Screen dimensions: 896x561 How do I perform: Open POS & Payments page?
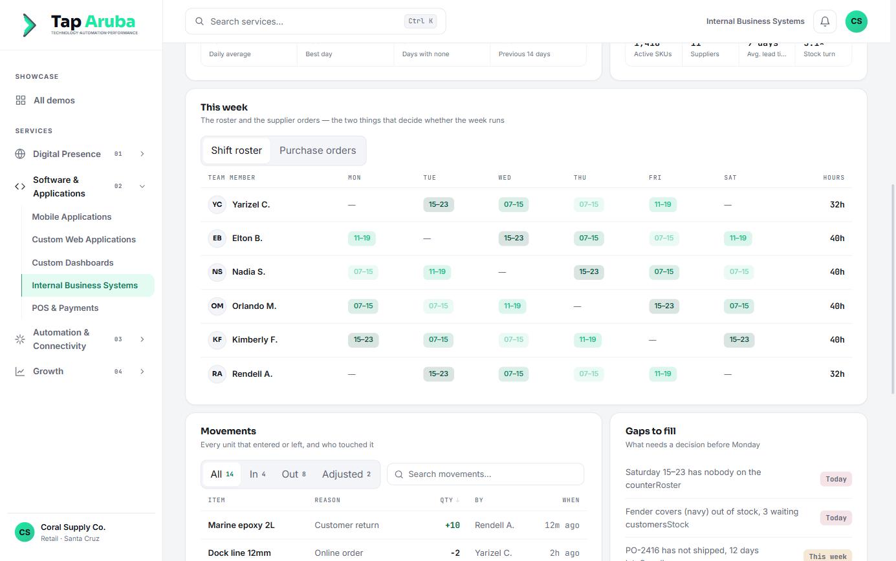pos(65,308)
